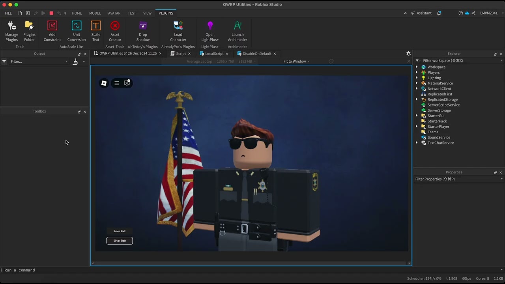Open the LightPlus+ plugin

[x=210, y=31]
